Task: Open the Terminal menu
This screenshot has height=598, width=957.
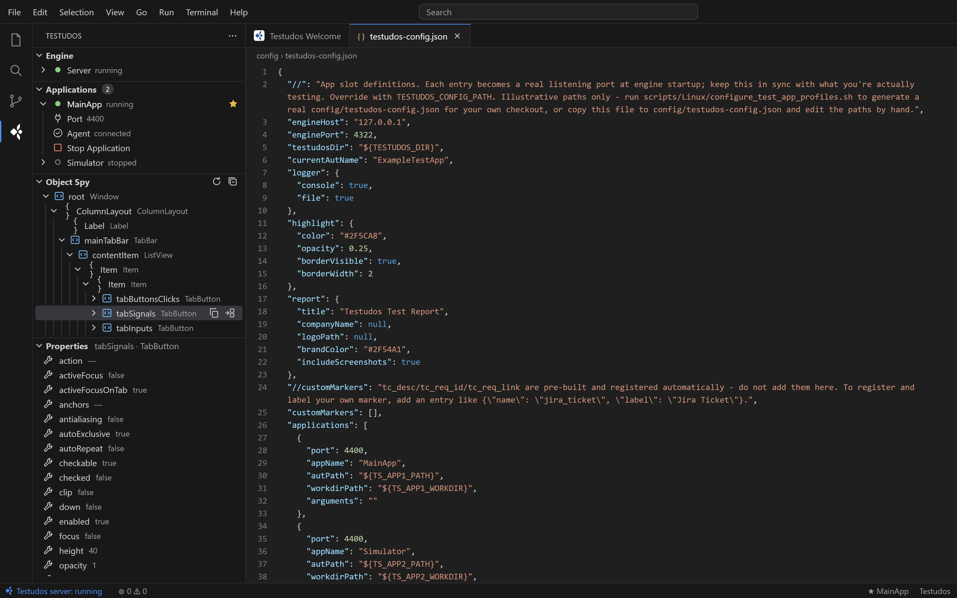Action: (x=202, y=12)
